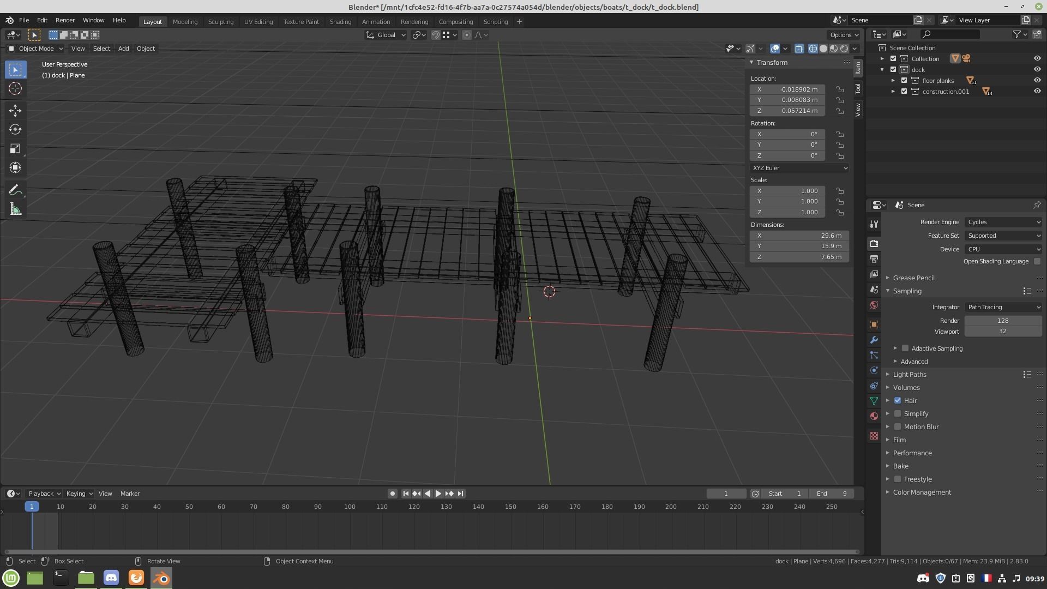Image resolution: width=1047 pixels, height=589 pixels.
Task: Open the Render properties tab icon
Action: (874, 243)
